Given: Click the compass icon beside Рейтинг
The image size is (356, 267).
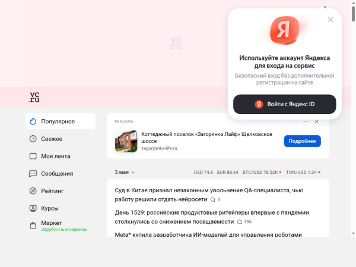Looking at the screenshot, I should click(33, 191).
